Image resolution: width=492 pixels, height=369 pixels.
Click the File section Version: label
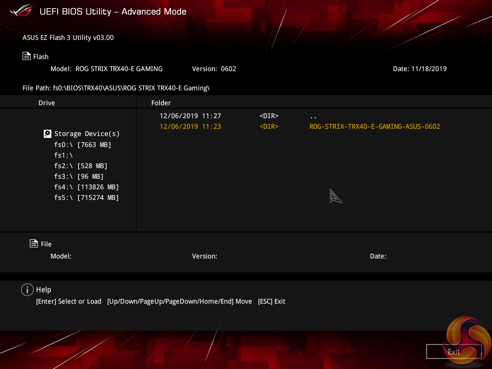[205, 256]
